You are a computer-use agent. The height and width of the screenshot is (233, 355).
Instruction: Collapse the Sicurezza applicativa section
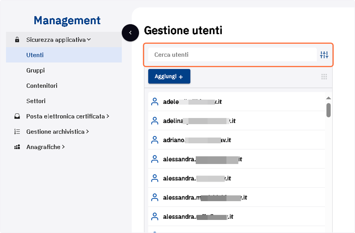pyautogui.click(x=64, y=40)
